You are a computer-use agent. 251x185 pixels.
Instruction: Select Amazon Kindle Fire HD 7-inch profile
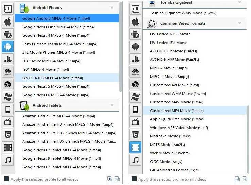click(67, 124)
